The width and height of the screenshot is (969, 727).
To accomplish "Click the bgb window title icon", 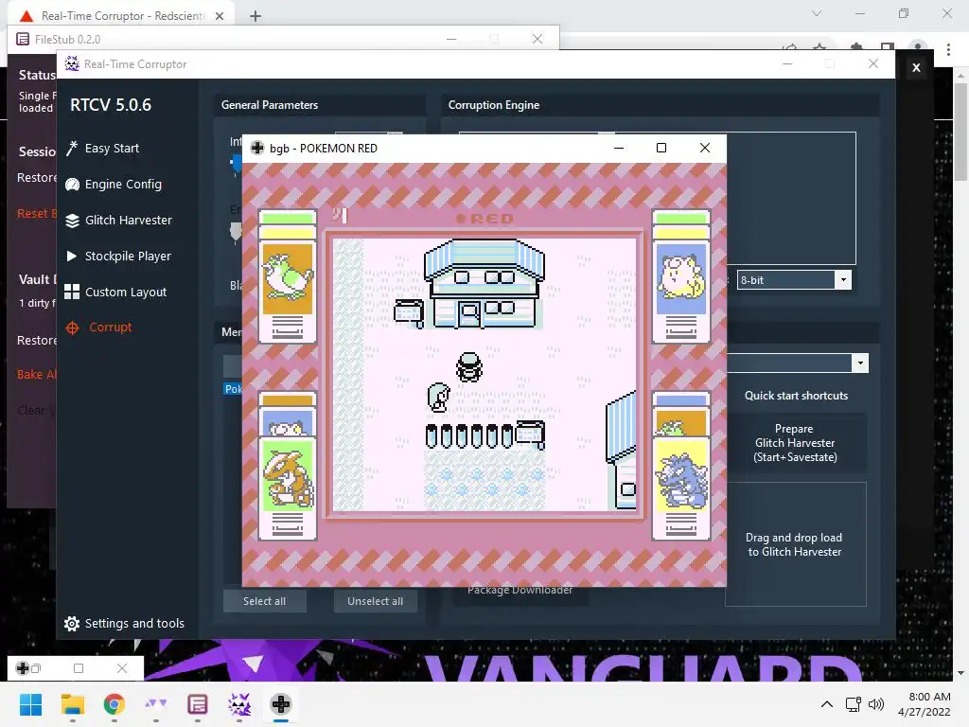I will [x=257, y=148].
